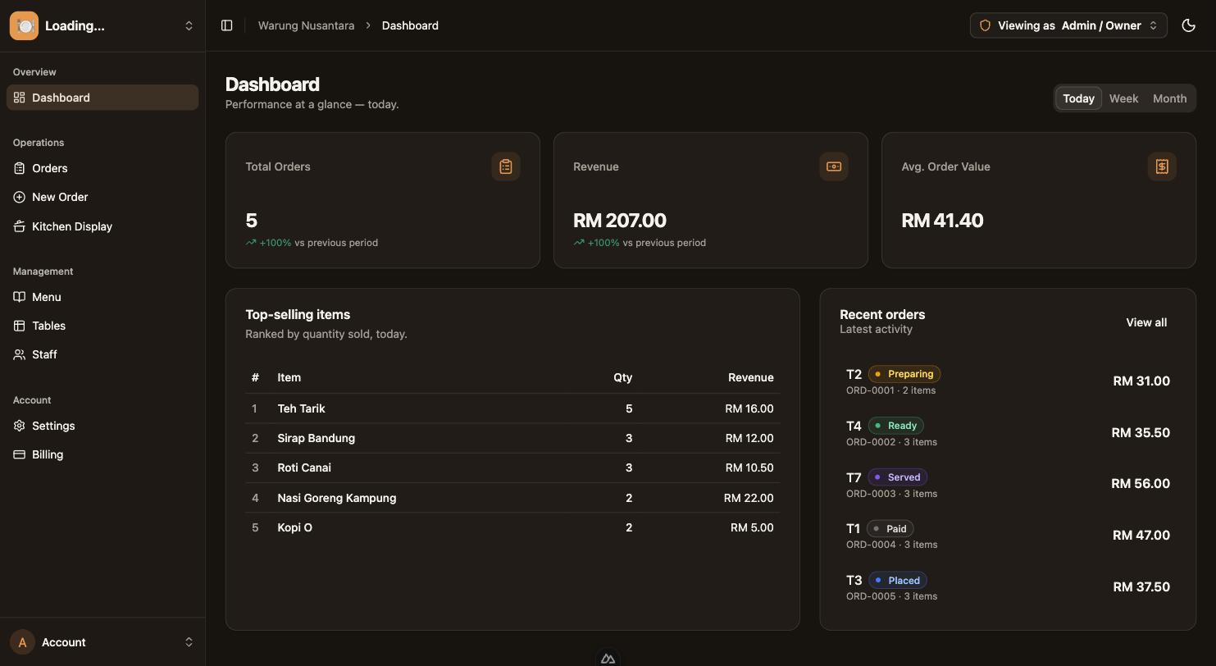Click the Ready status badge
This screenshot has width=1216, height=666.
[896, 426]
